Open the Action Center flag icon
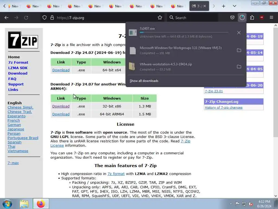The height and width of the screenshot is (209, 278). (237, 204)
